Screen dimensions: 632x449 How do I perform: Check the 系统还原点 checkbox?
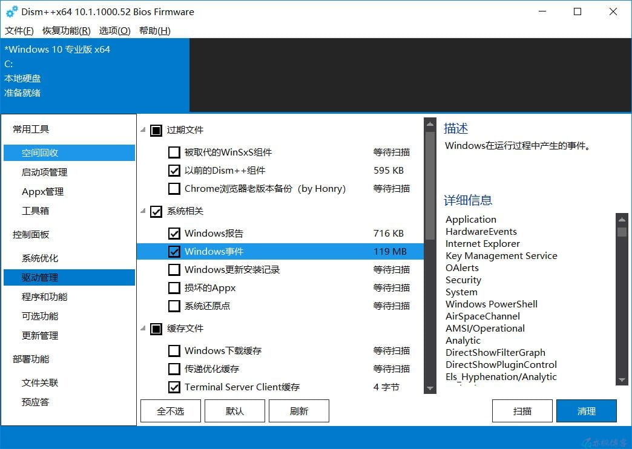(174, 306)
